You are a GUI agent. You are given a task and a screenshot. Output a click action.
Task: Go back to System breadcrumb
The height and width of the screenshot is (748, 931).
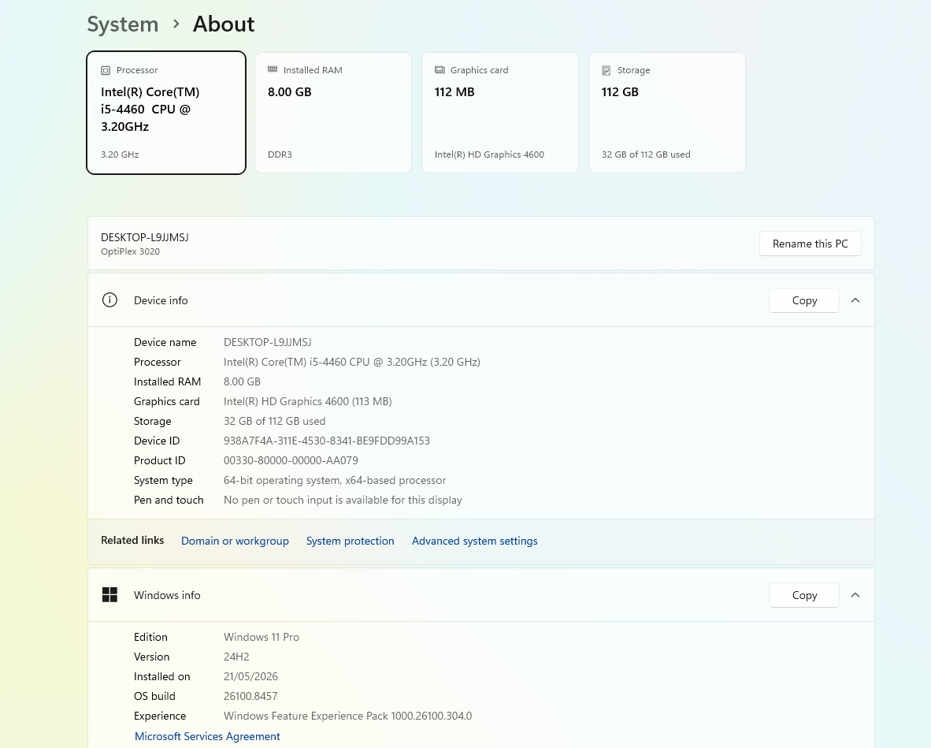click(123, 24)
